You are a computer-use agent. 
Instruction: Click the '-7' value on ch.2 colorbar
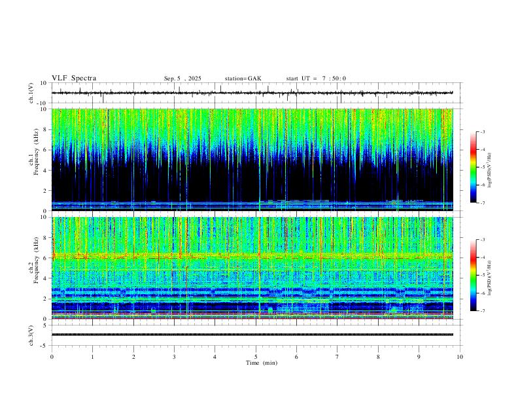point(482,310)
